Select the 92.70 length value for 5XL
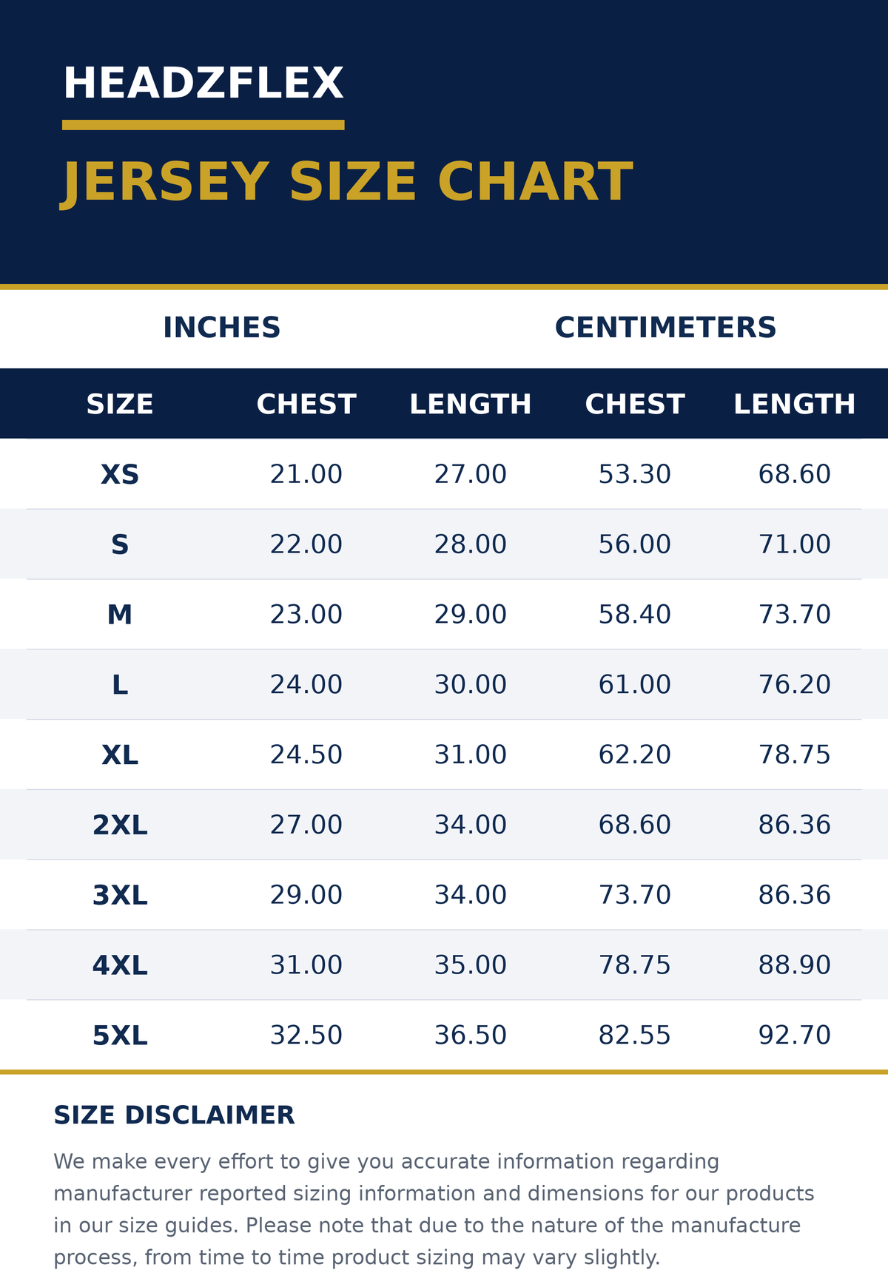 (795, 1036)
